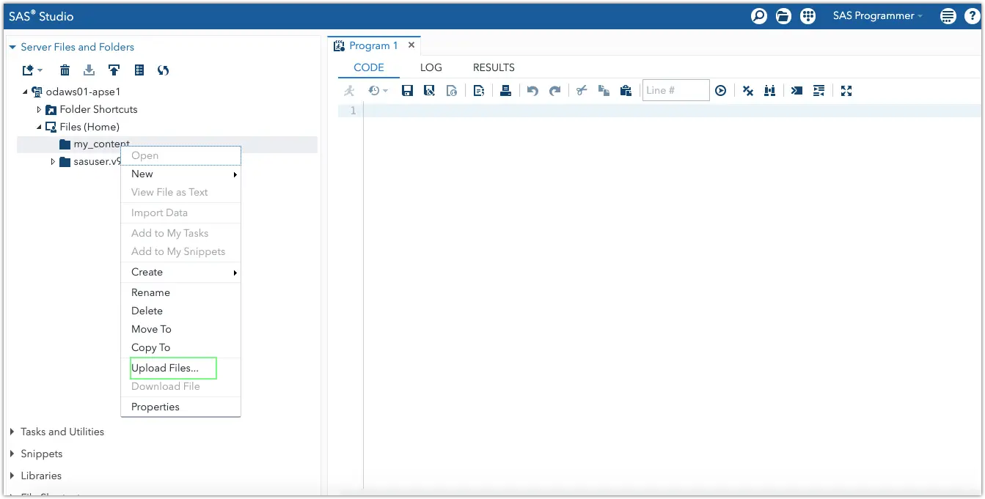Image resolution: width=985 pixels, height=499 pixels.
Task: Expand the Tasks and Utilities section
Action: 12,432
